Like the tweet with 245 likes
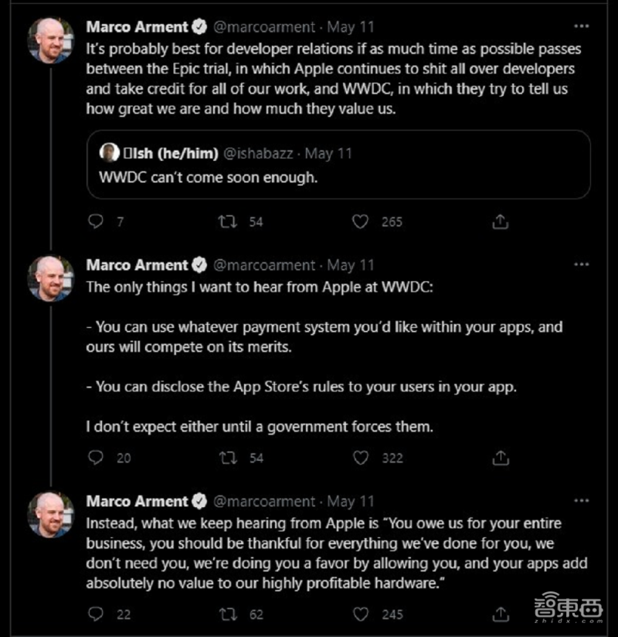Viewport: 618px width, 637px height. click(361, 615)
